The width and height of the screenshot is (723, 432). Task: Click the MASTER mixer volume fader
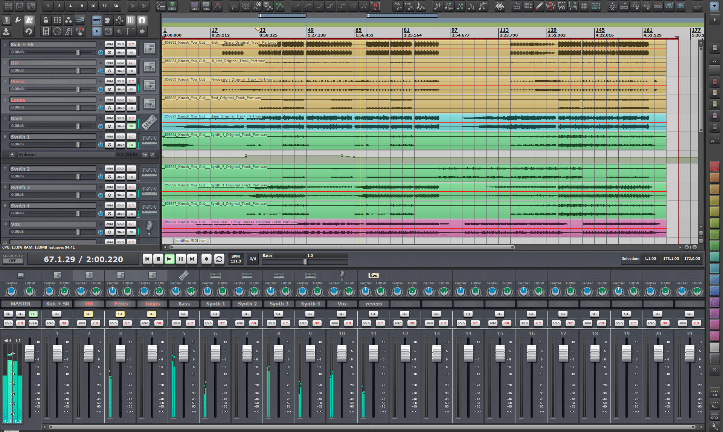tap(30, 354)
